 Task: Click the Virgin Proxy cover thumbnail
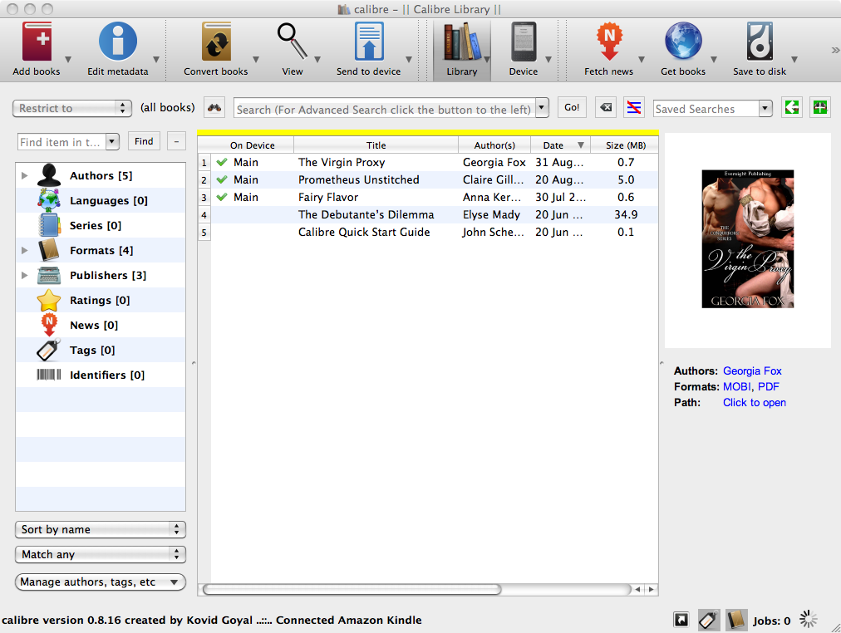(747, 239)
